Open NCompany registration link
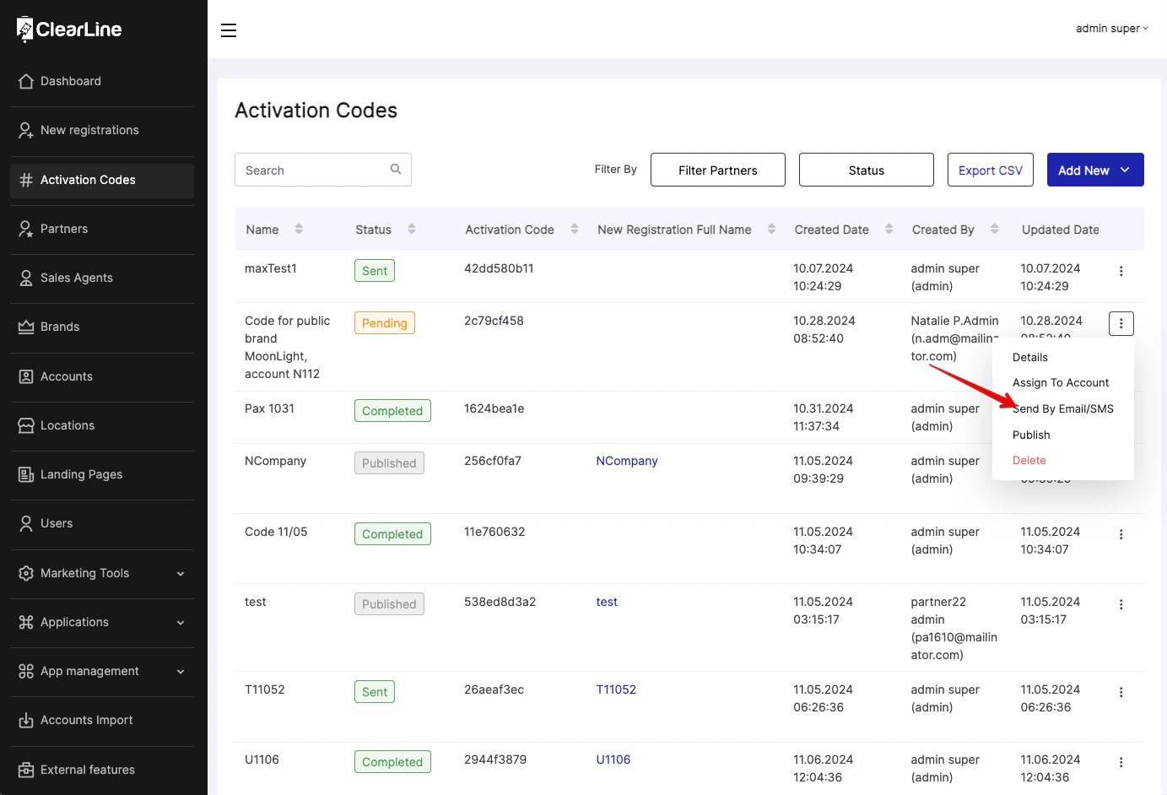Screen dimensions: 1167x795 (x=627, y=461)
